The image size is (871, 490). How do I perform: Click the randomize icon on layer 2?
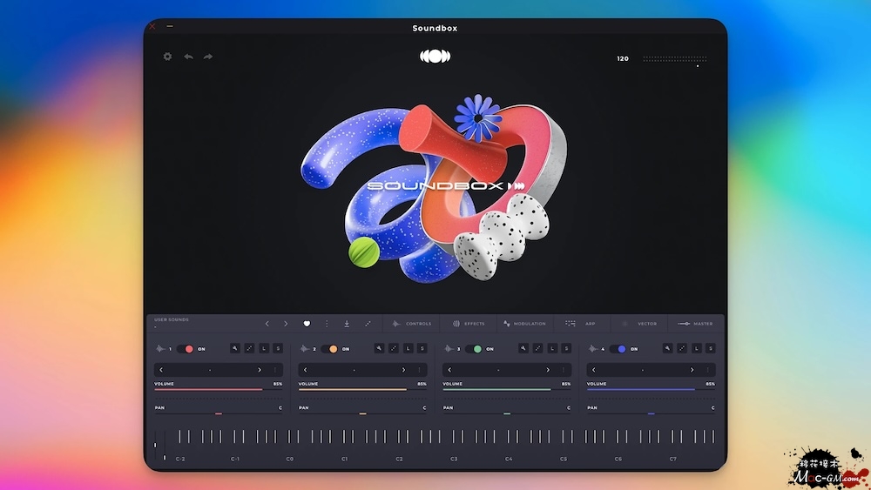click(x=394, y=348)
